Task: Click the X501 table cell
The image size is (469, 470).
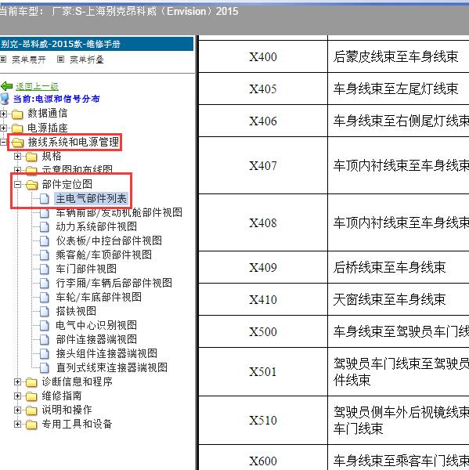Action: coord(263,371)
